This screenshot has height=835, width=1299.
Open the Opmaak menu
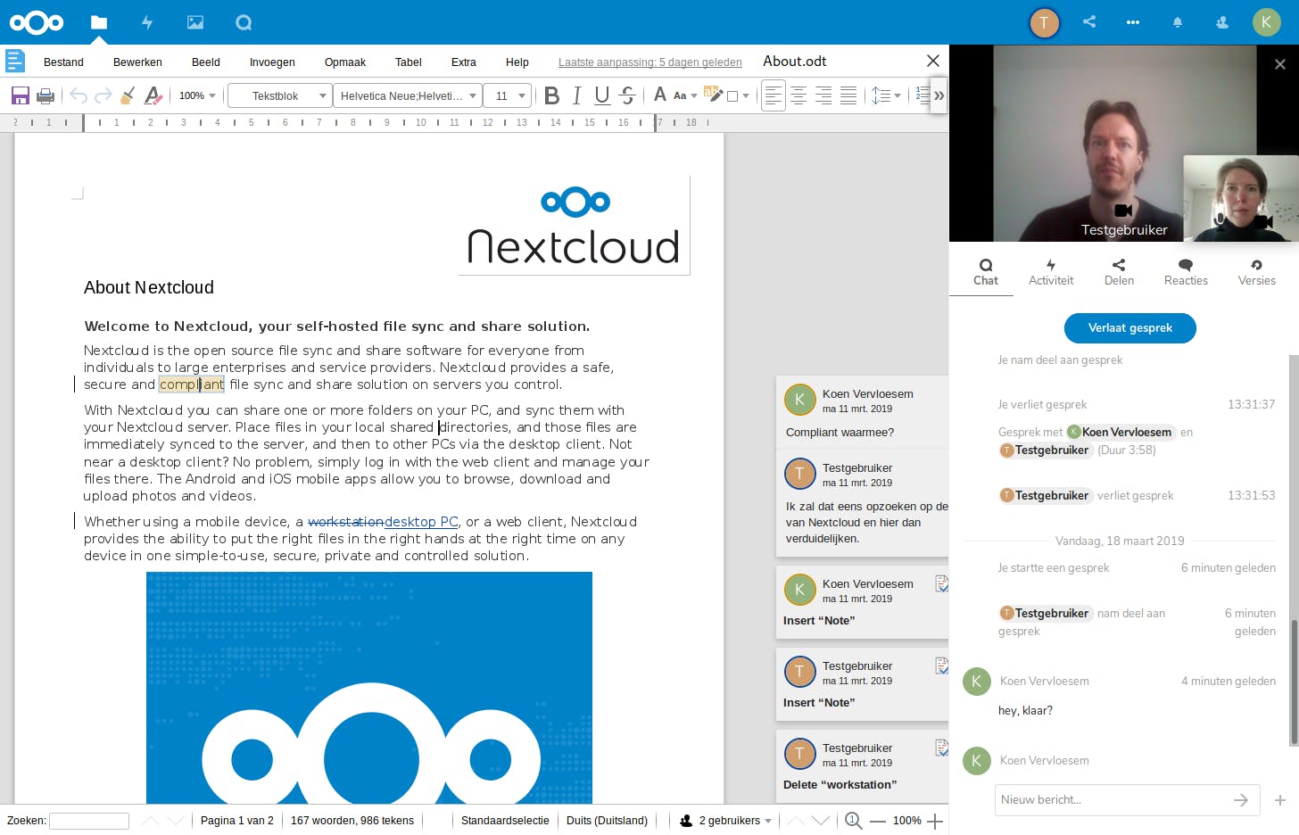coord(345,62)
